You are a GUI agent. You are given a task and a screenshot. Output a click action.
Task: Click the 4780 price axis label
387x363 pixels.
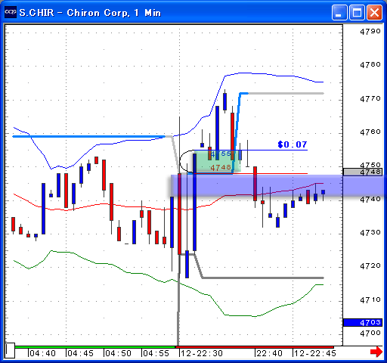coord(370,65)
